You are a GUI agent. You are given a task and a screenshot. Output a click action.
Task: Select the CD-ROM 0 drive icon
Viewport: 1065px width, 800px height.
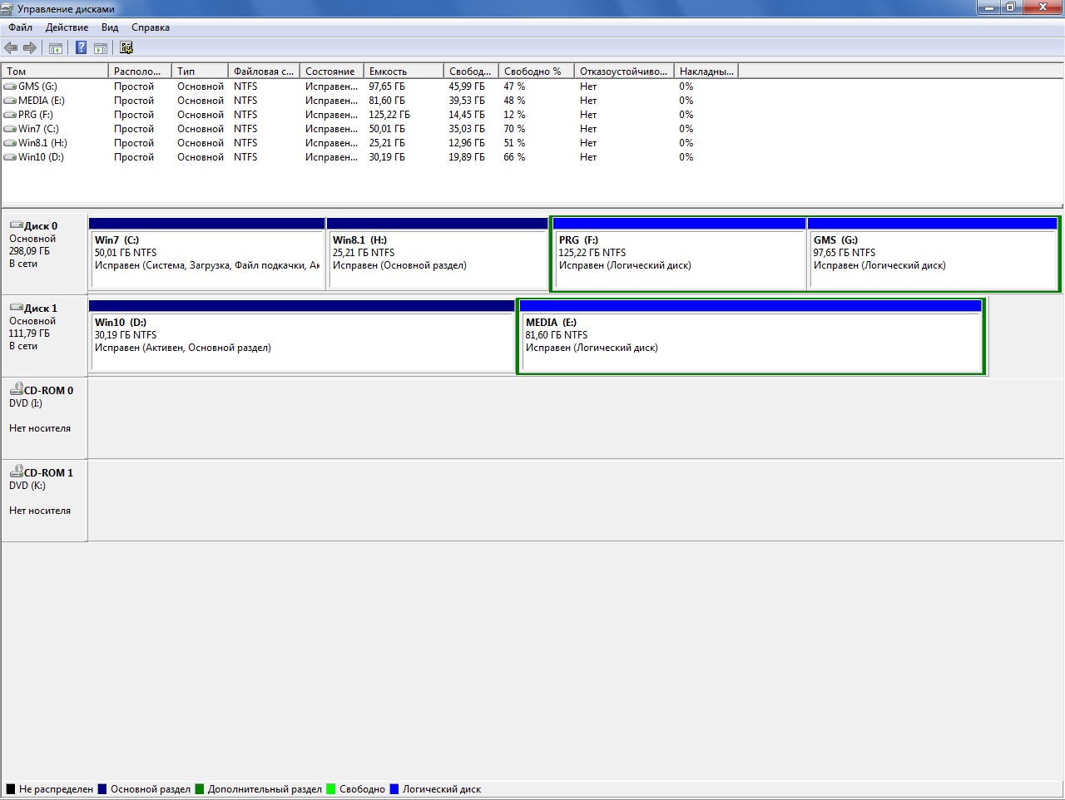point(16,390)
